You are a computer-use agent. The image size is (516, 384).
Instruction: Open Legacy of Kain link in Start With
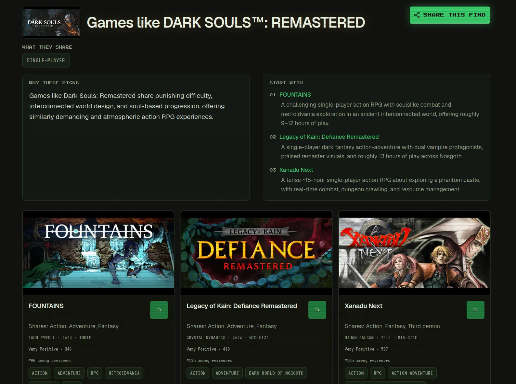[x=329, y=137]
